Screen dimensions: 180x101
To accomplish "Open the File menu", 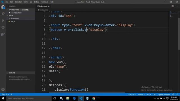I will 7,2.
